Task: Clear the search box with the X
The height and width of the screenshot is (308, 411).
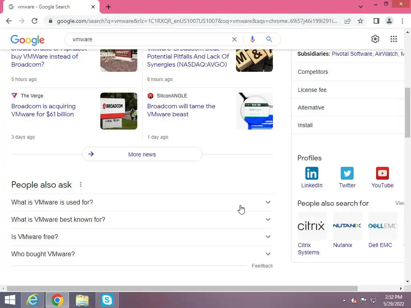Action: (234, 39)
